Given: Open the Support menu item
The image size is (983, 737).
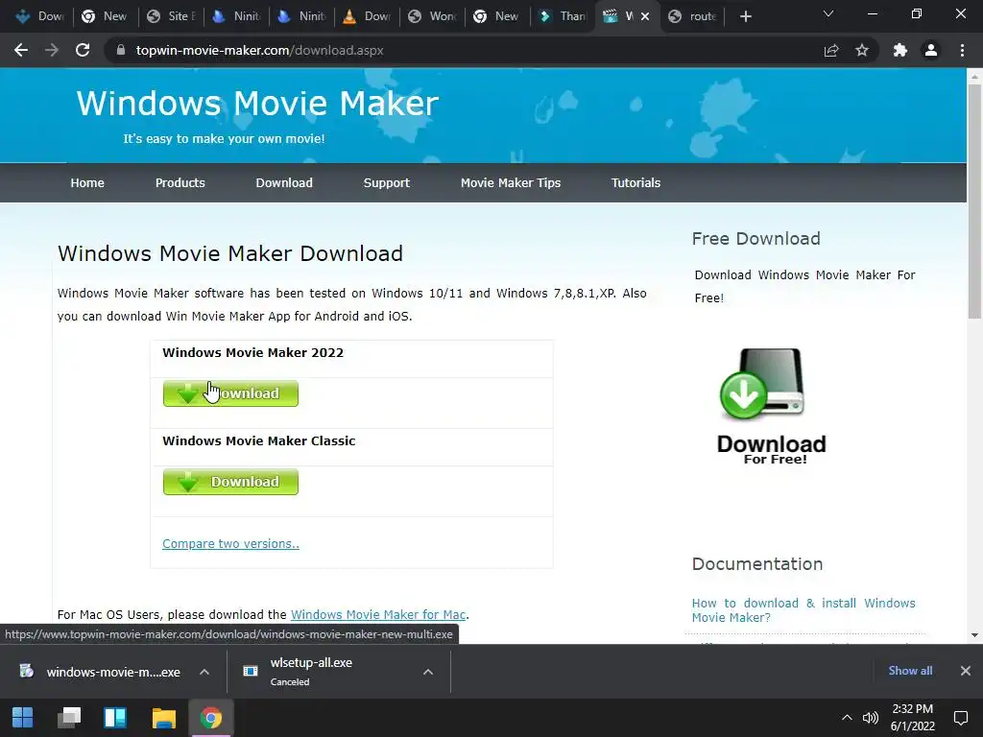Looking at the screenshot, I should pos(386,183).
